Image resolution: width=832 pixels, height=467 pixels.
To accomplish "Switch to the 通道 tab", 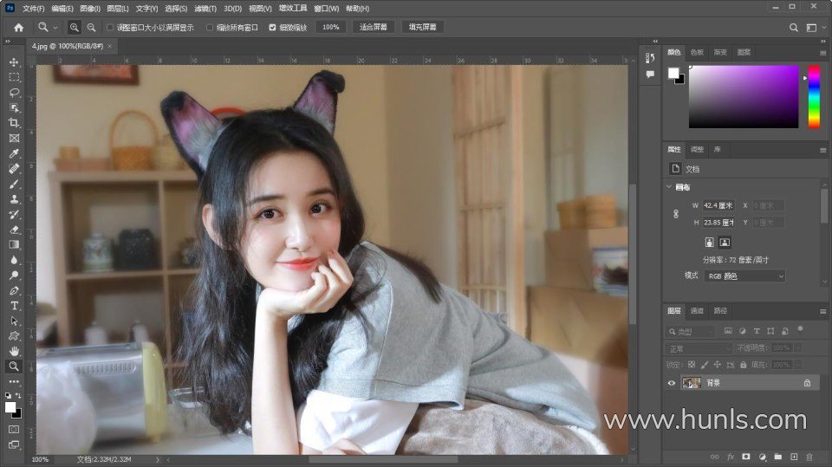I will point(697,311).
